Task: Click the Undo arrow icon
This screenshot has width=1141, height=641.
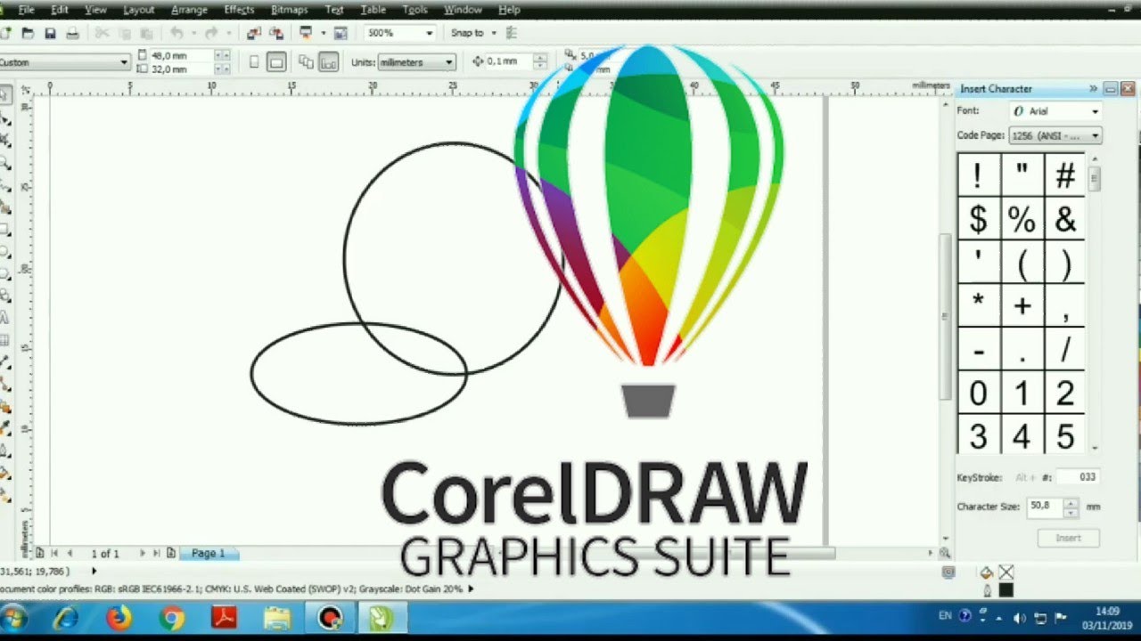Action: 176,33
